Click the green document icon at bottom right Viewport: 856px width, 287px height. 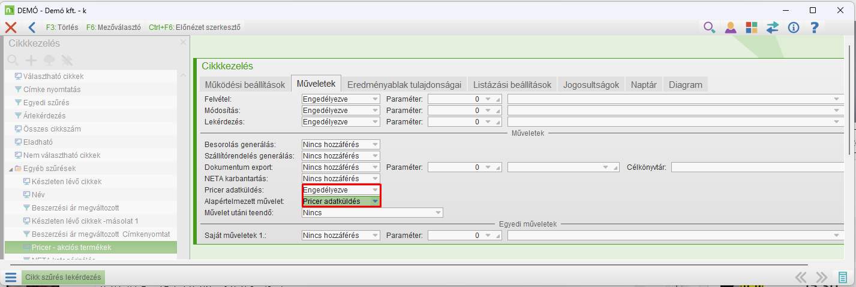click(x=843, y=277)
